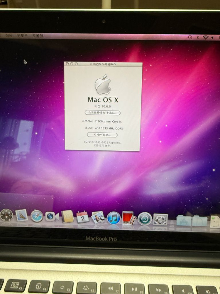
Task: Open PDF document icon in the Dock
Action: click(215, 221)
